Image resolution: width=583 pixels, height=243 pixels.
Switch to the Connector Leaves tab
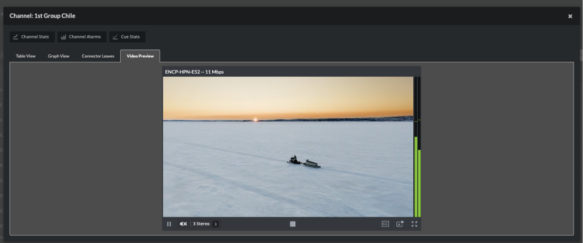(98, 56)
